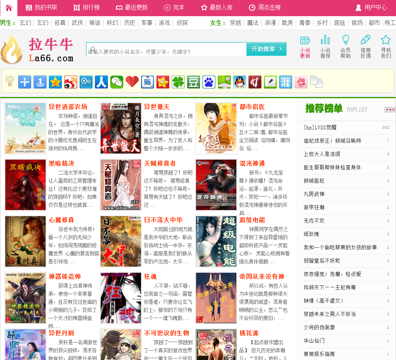Open 我的书架 bookshelf tab

point(42,8)
